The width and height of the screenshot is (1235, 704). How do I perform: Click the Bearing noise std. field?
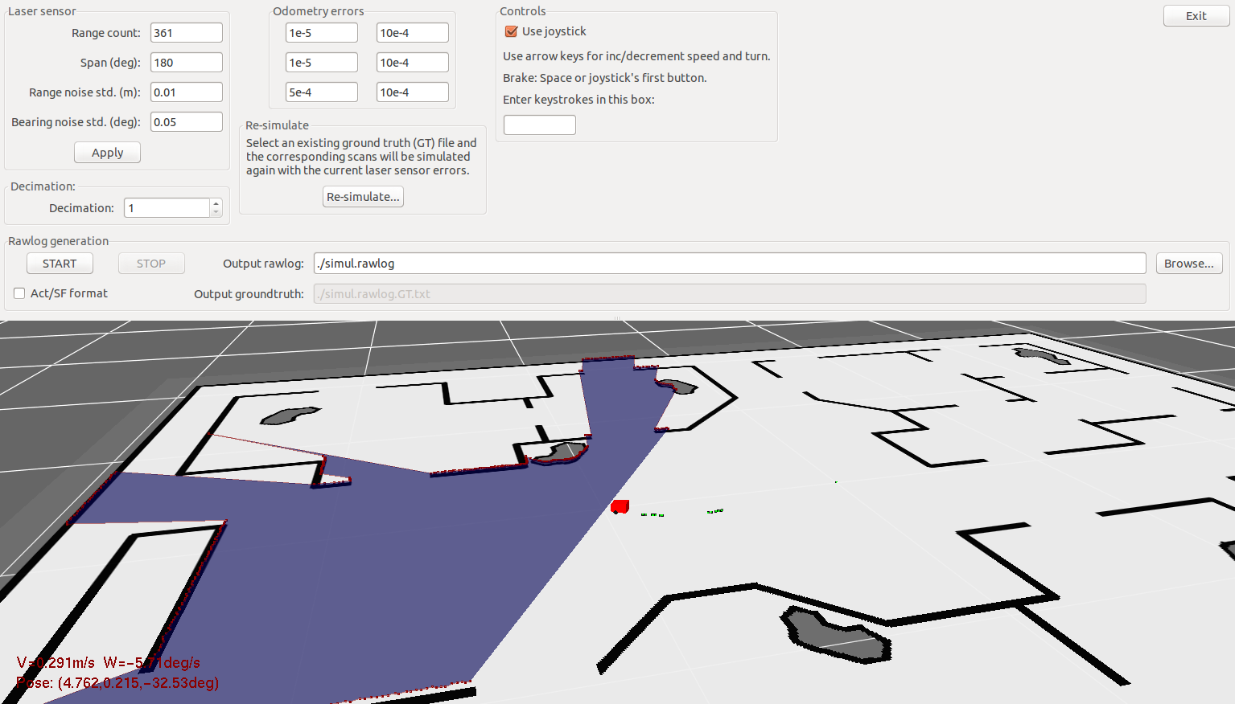(x=186, y=122)
